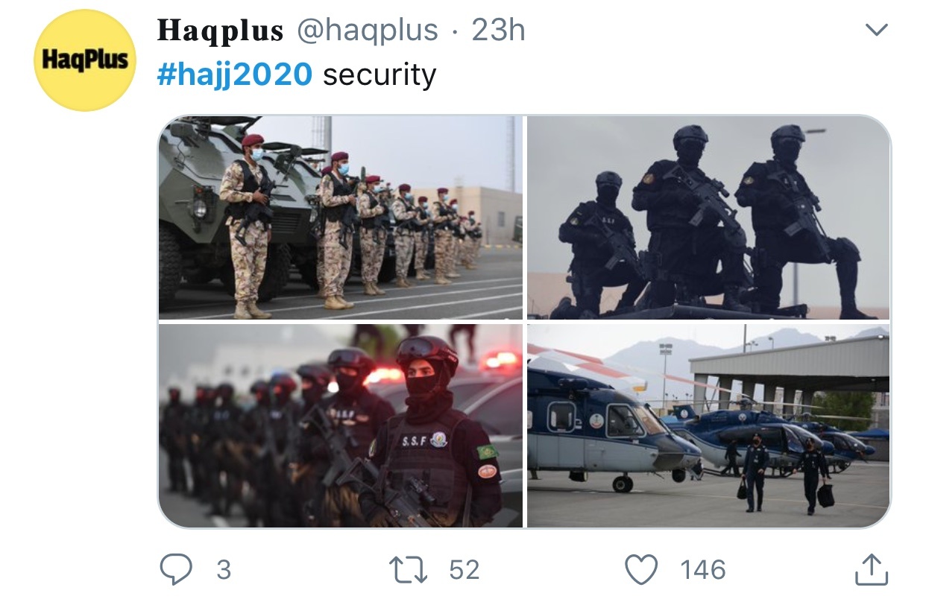Viewport: 926px width, 599px height.
Task: Like the tweet with heart icon
Action: (640, 570)
